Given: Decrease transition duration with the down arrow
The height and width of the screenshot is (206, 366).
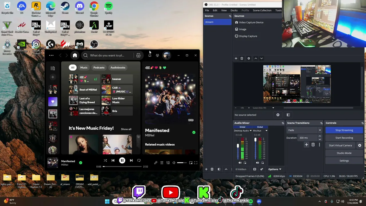Looking at the screenshot, I should 320,139.
